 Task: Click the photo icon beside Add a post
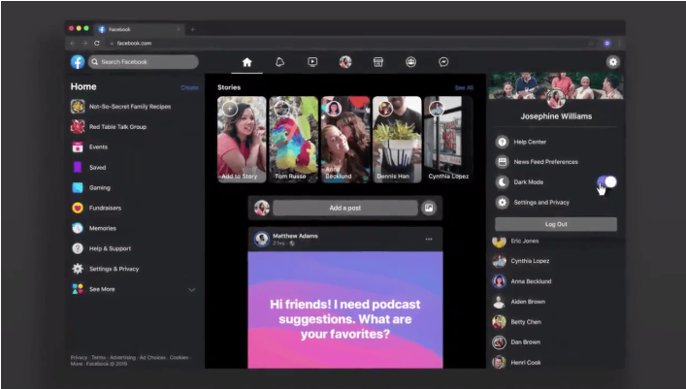coord(429,208)
